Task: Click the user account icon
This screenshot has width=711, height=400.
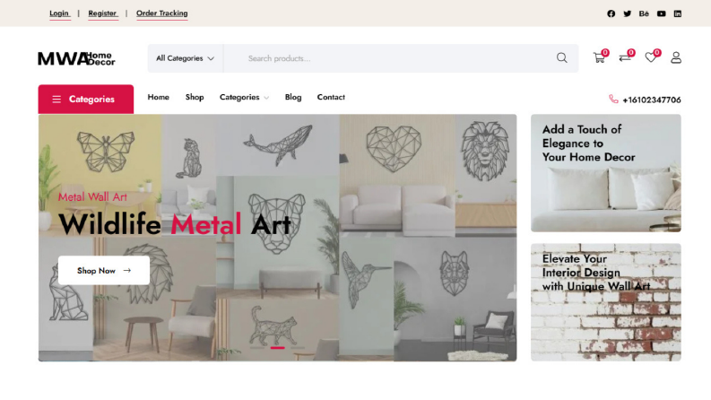Action: pos(676,57)
